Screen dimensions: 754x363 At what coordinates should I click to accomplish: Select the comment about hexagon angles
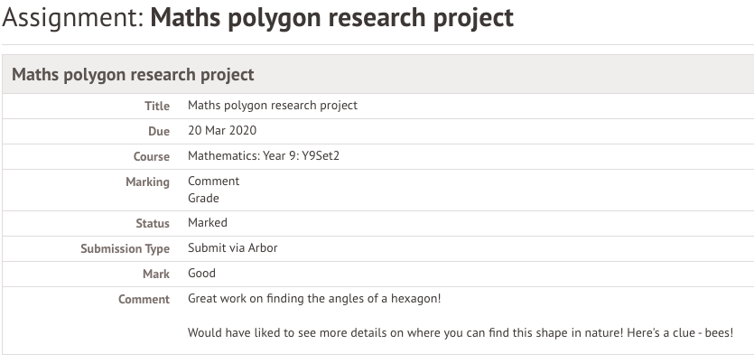pos(314,299)
